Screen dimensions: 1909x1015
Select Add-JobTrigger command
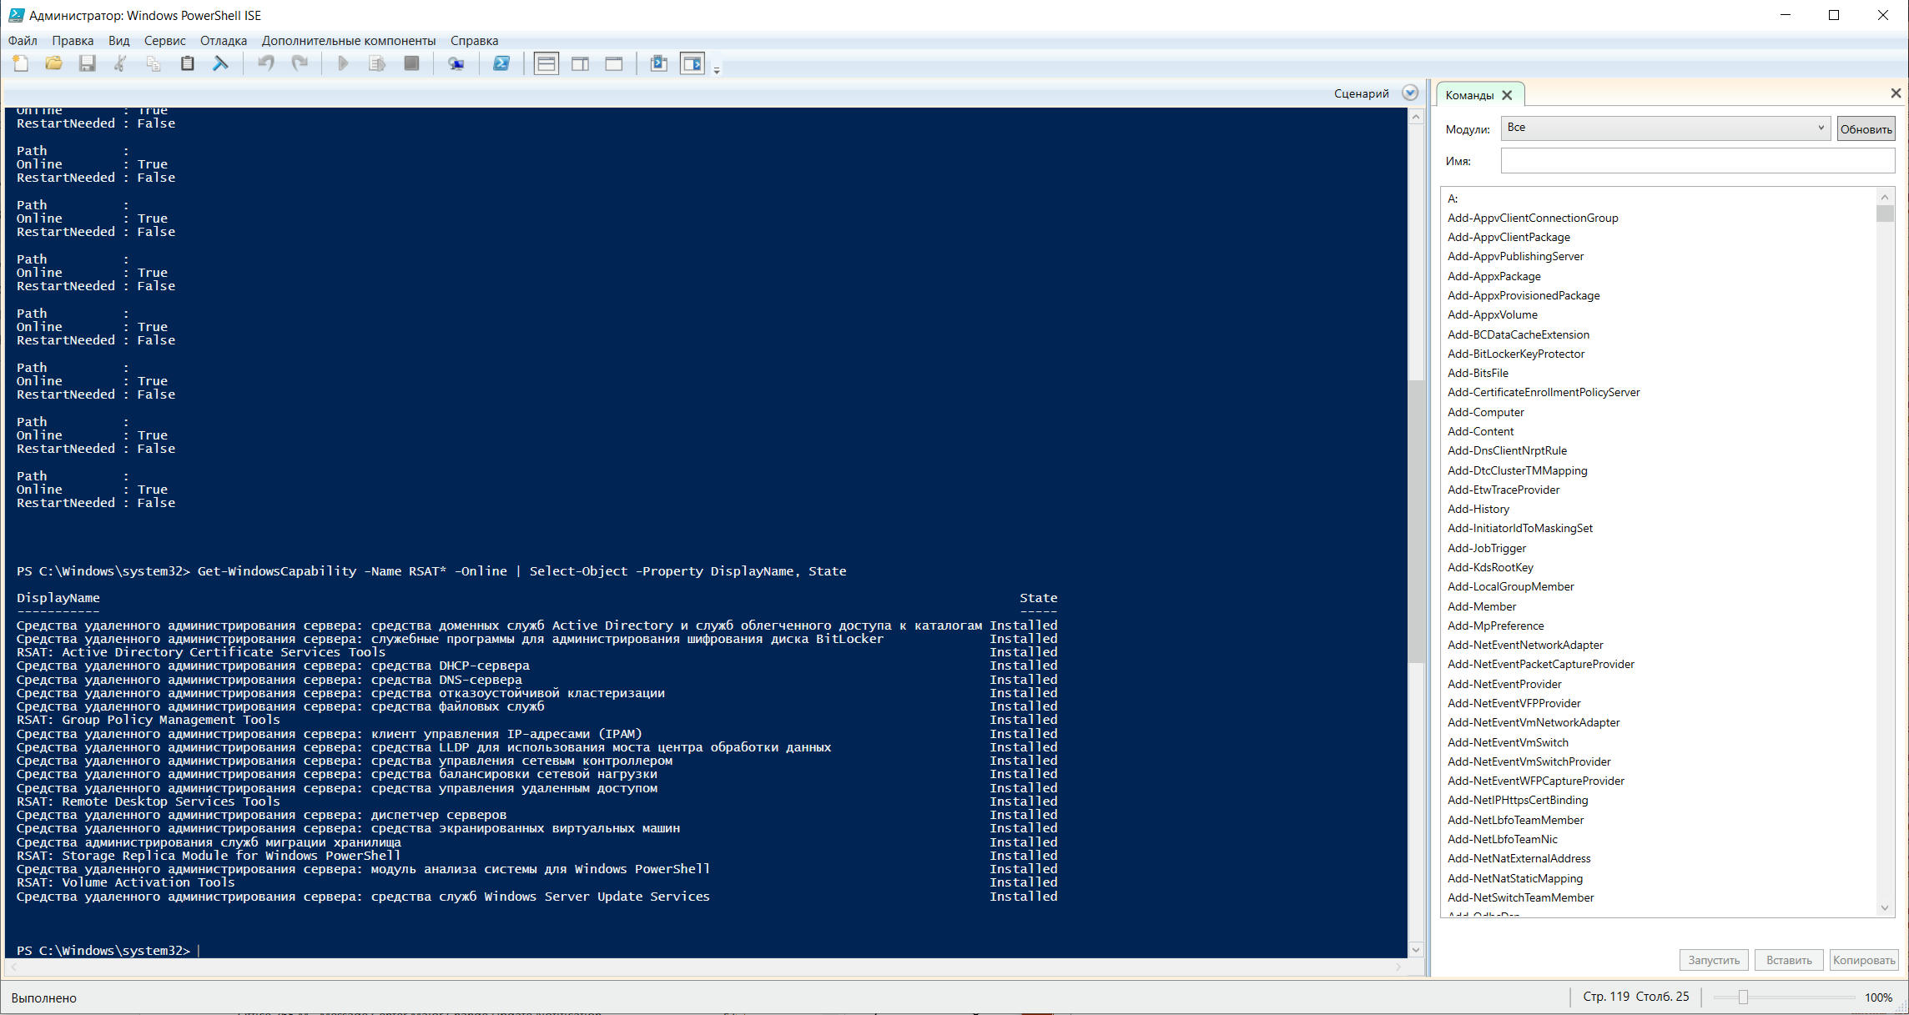pos(1487,548)
